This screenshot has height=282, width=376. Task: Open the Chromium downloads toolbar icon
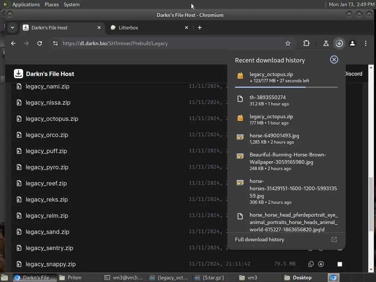(339, 43)
